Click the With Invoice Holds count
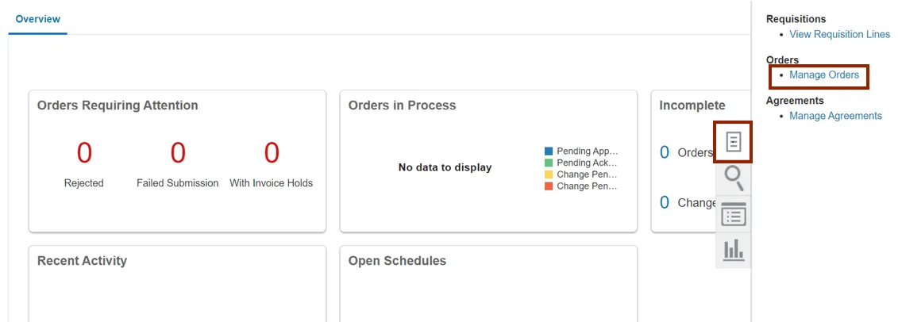Screen dimensions: 898x322 tap(272, 152)
